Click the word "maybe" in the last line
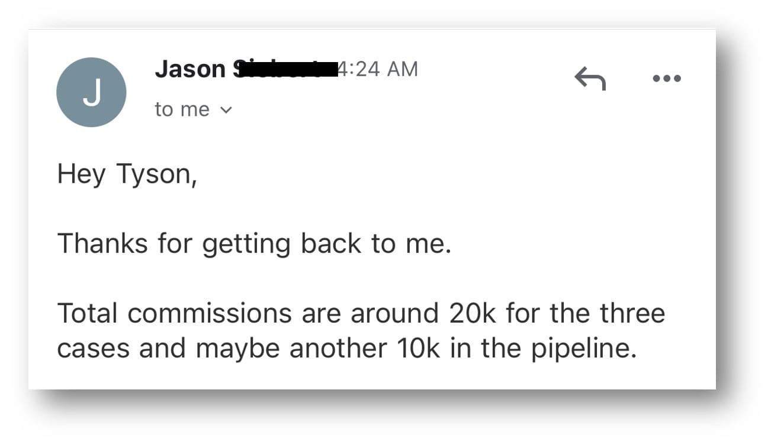Image resolution: width=771 pixels, height=445 pixels. click(x=237, y=350)
